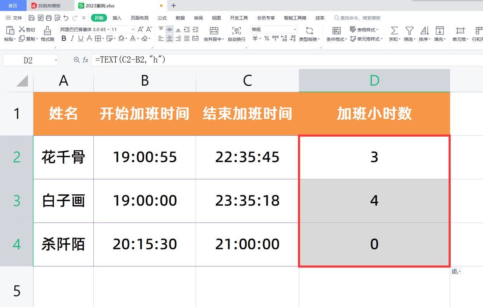Image resolution: width=483 pixels, height=307 pixels.
Task: Toggle Italic formatting
Action: click(x=72, y=38)
